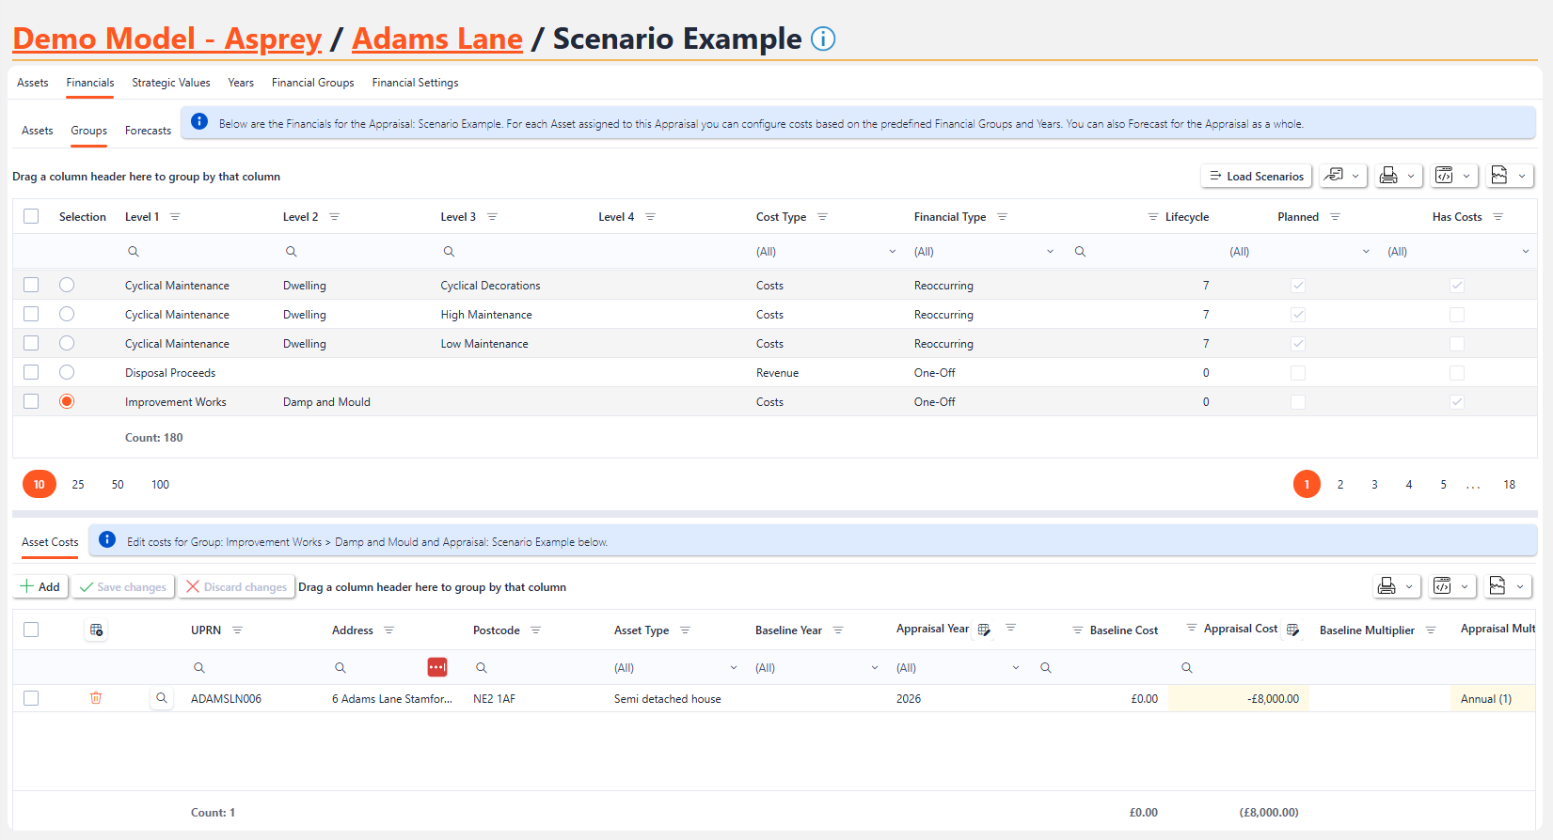Click the delete trash icon for ADAMSLN006
The height and width of the screenshot is (840, 1553).
tap(96, 698)
